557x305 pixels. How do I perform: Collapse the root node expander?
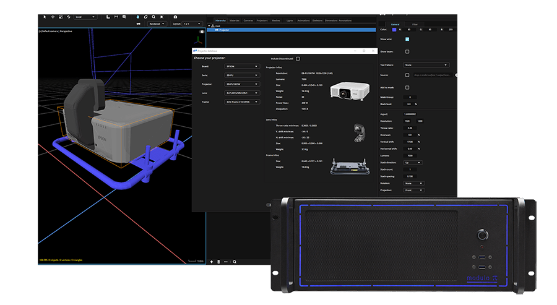point(209,26)
